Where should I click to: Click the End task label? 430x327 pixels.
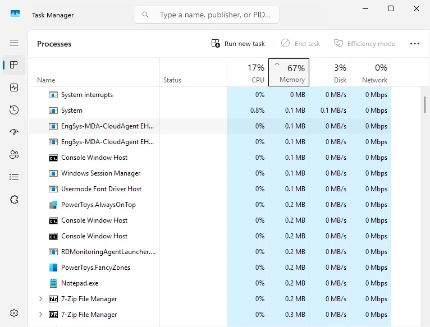307,44
